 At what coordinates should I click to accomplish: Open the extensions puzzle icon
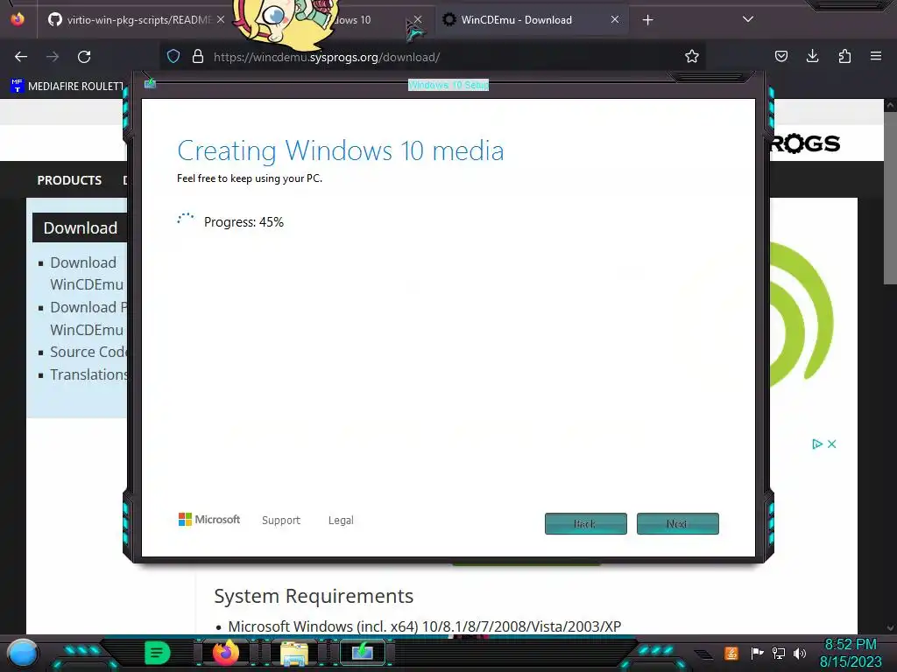point(844,56)
